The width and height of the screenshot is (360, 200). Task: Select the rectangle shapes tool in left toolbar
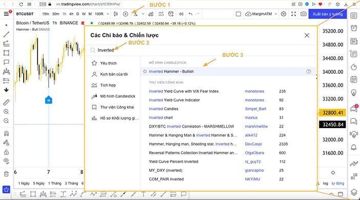tap(6, 53)
